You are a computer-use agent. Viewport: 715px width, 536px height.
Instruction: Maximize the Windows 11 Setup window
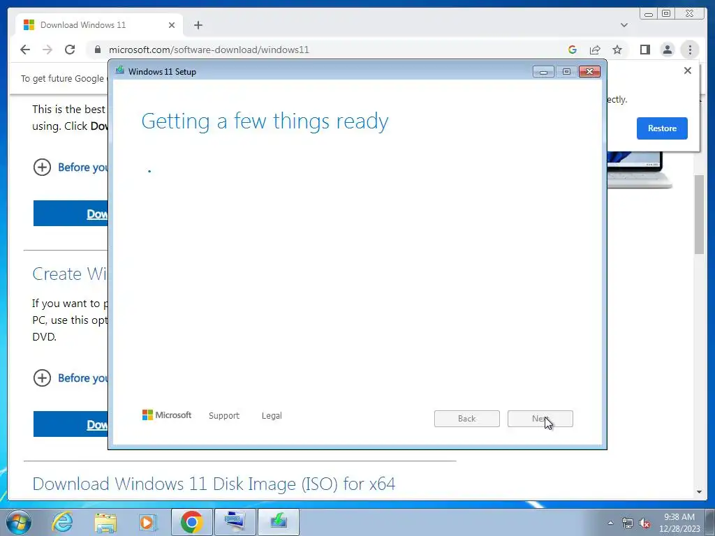566,72
